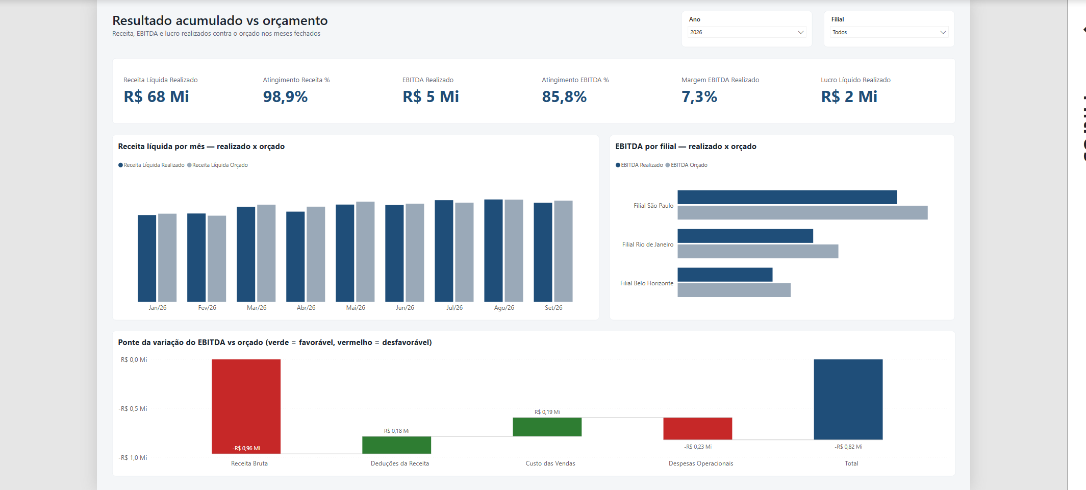Viewport: 1086px width, 490px height.
Task: Open the Ano slicer dropdown chevron
Action: pos(800,32)
